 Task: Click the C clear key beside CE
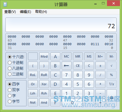coord(89,66)
